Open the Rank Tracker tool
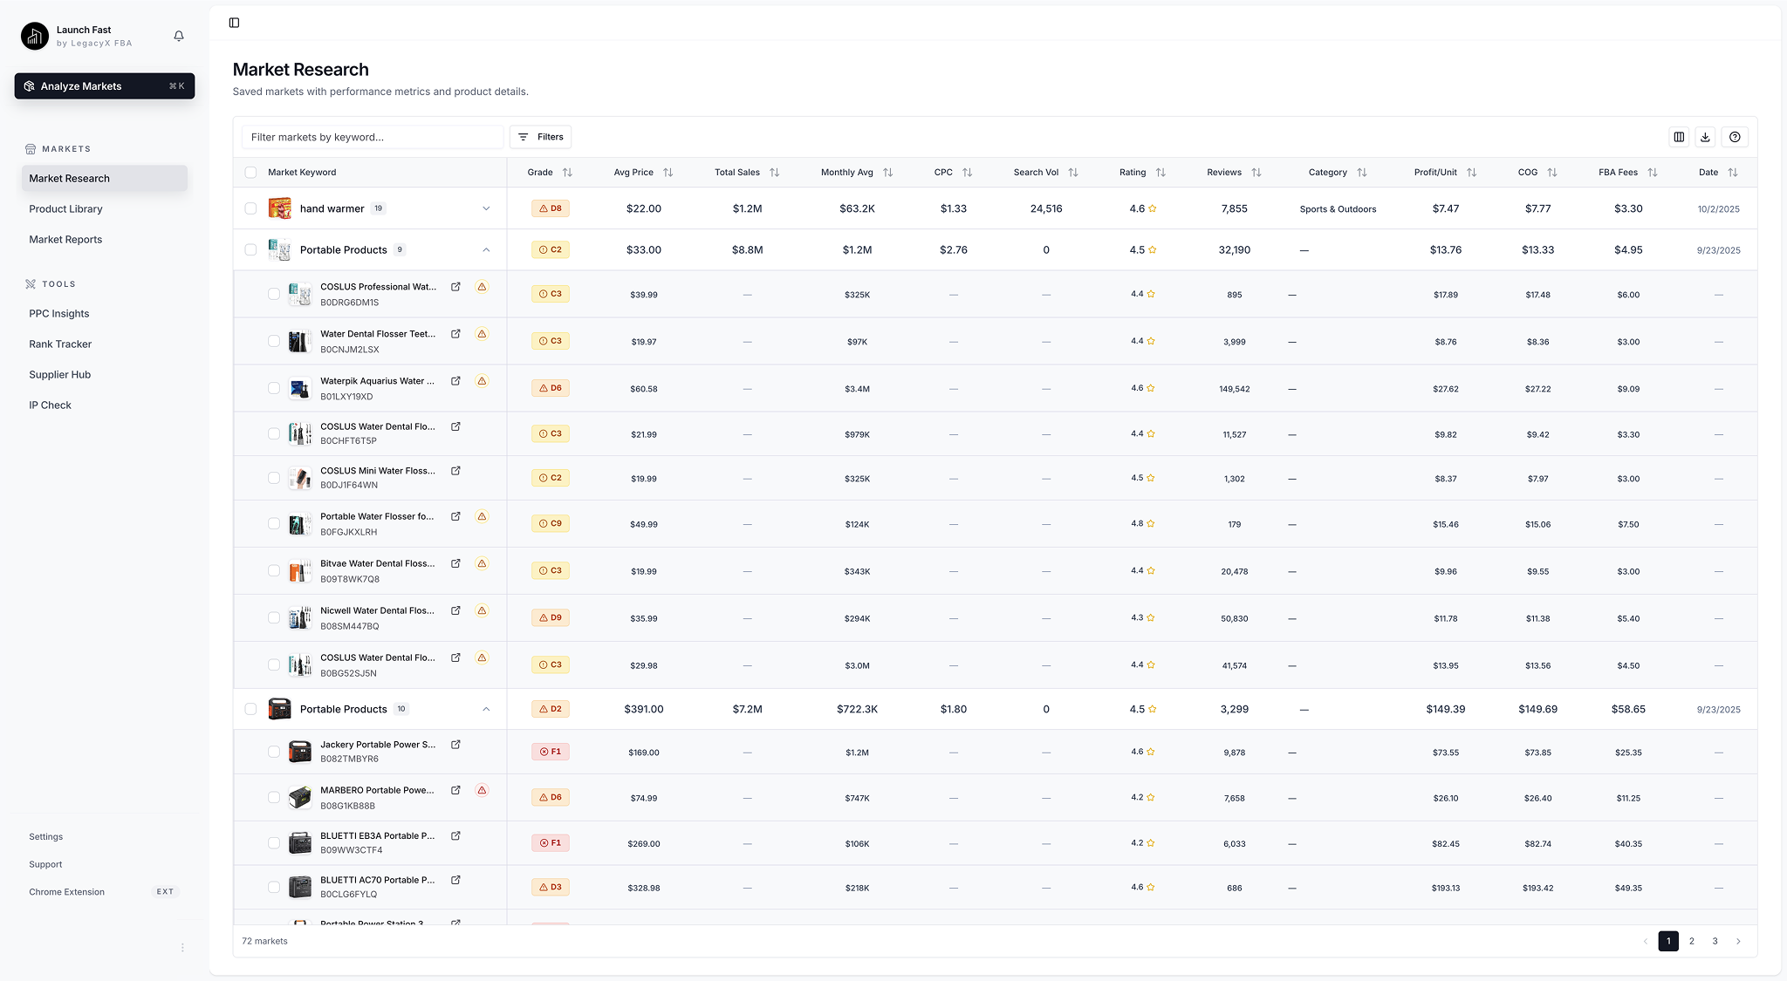1787x981 pixels. coord(60,344)
